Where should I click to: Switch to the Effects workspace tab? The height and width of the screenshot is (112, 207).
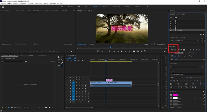click(95, 7)
